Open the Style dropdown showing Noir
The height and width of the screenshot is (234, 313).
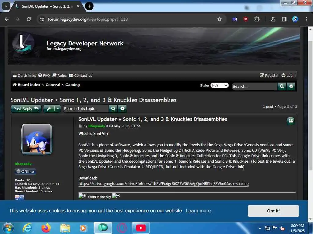(x=219, y=85)
